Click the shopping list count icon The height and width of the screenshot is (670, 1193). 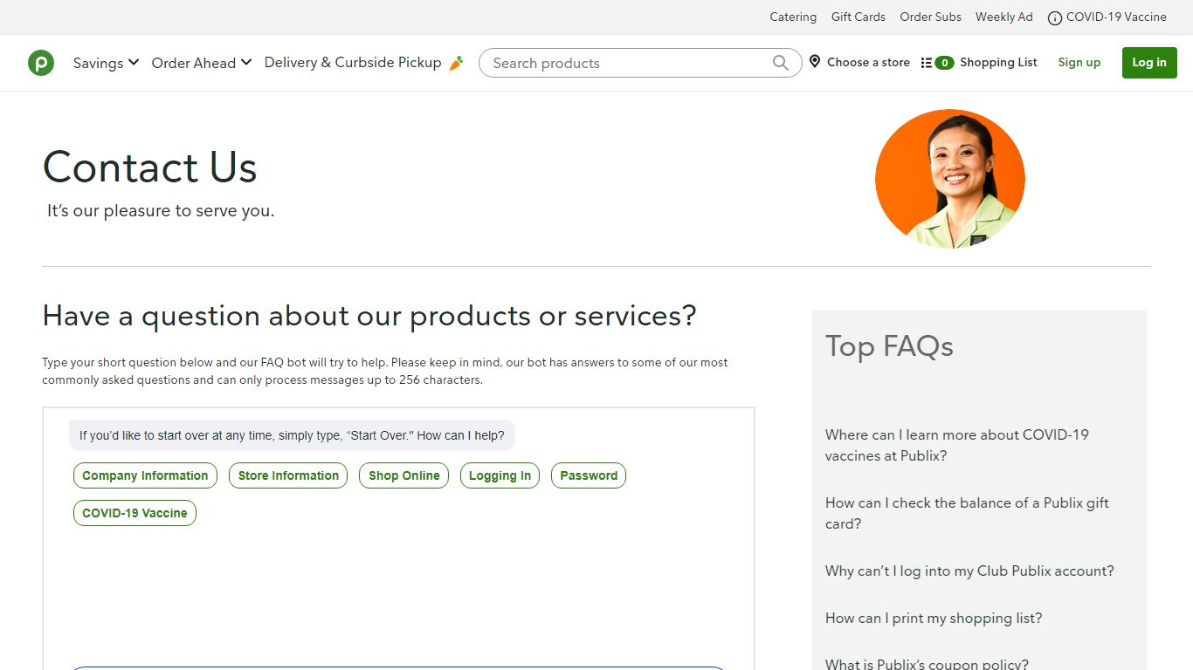pos(937,63)
